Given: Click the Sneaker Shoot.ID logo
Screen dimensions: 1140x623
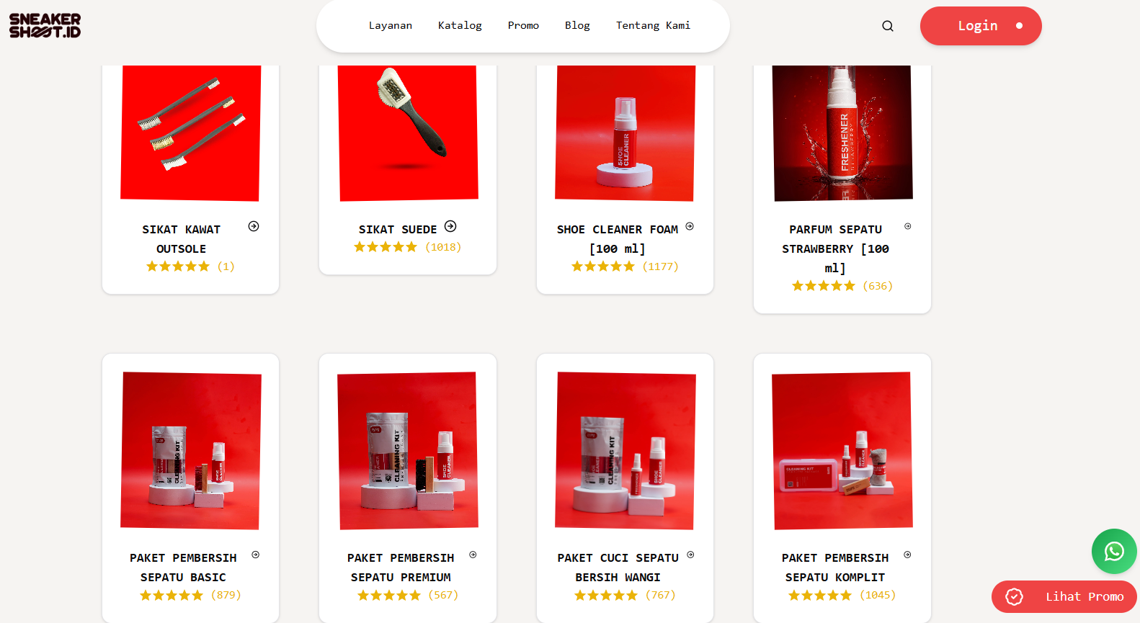Looking at the screenshot, I should [x=45, y=25].
